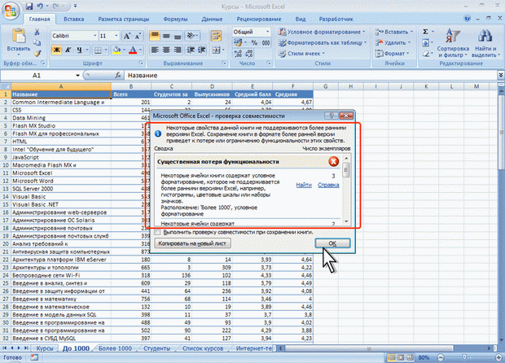505x363 pixels.
Task: Open Стили ячеек dropdown
Action: click(x=301, y=54)
